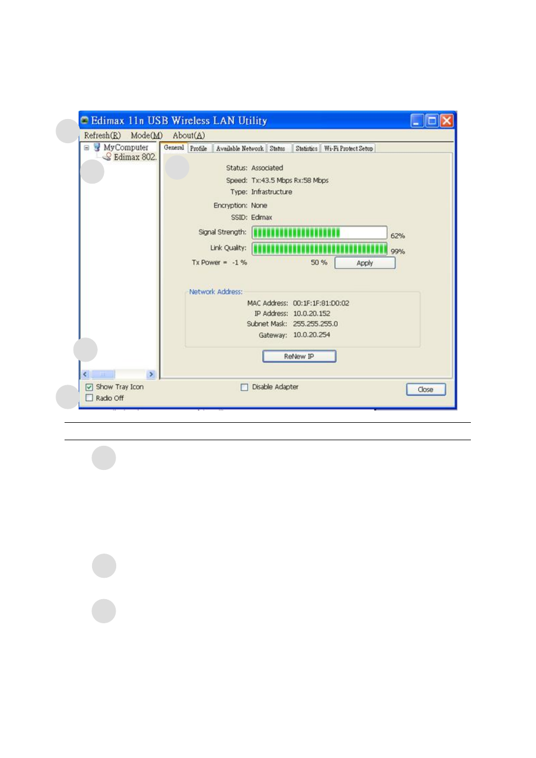Select the Edimax 802 adapter icon
Image resolution: width=536 pixels, height=758 pixels.
[107, 157]
